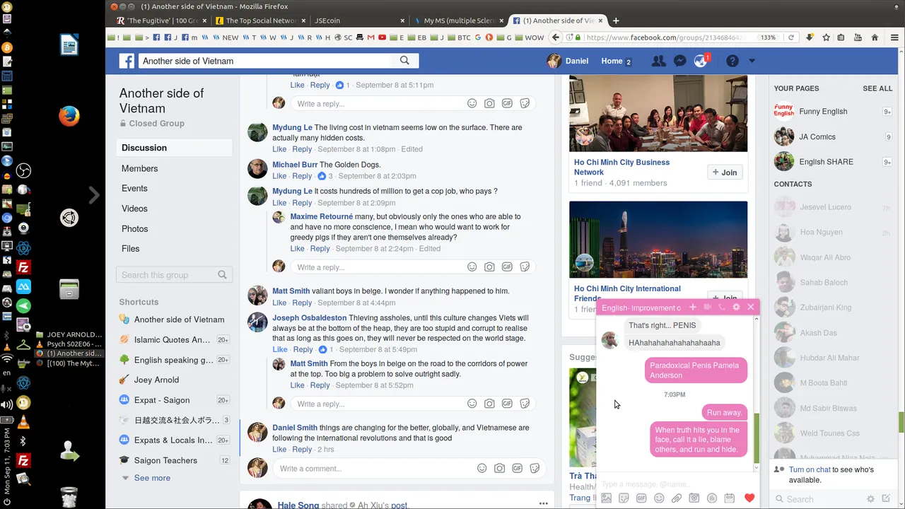The image size is (905, 509).
Task: Open Friend Requests icon in top bar
Action: (x=658, y=61)
